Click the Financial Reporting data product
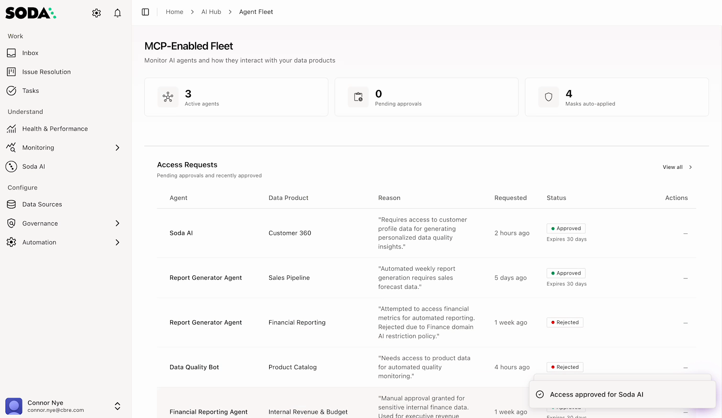722x418 pixels. click(297, 323)
